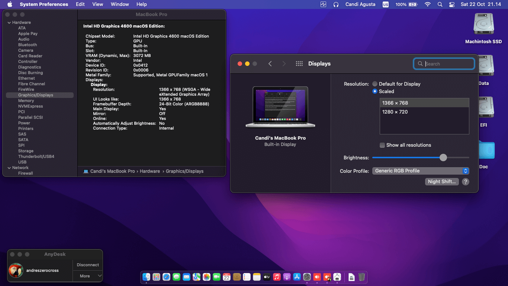Open the help question mark in Displays pane
This screenshot has width=508, height=286.
(x=465, y=182)
